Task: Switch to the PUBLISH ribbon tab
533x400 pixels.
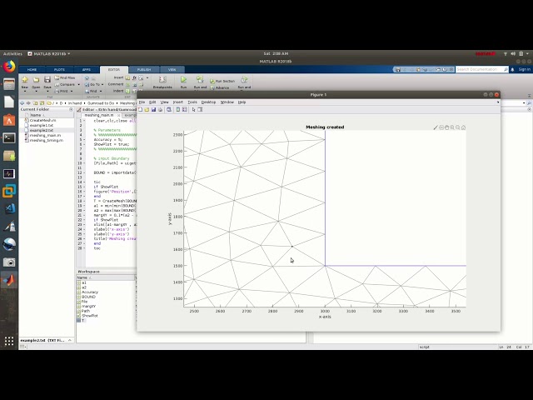Action: coord(144,69)
